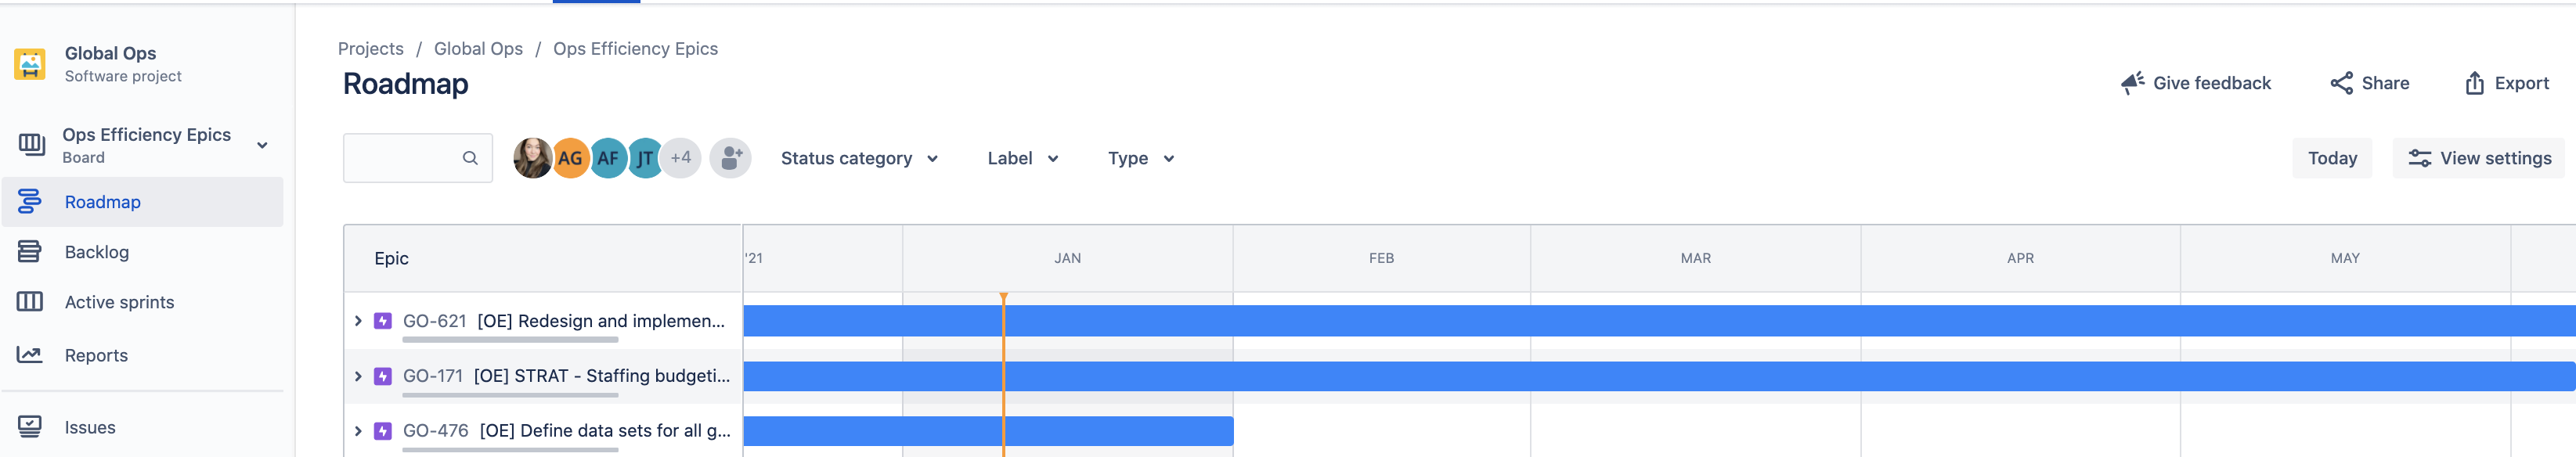Click the Share icon
This screenshot has height=457, width=2576.
2341,83
